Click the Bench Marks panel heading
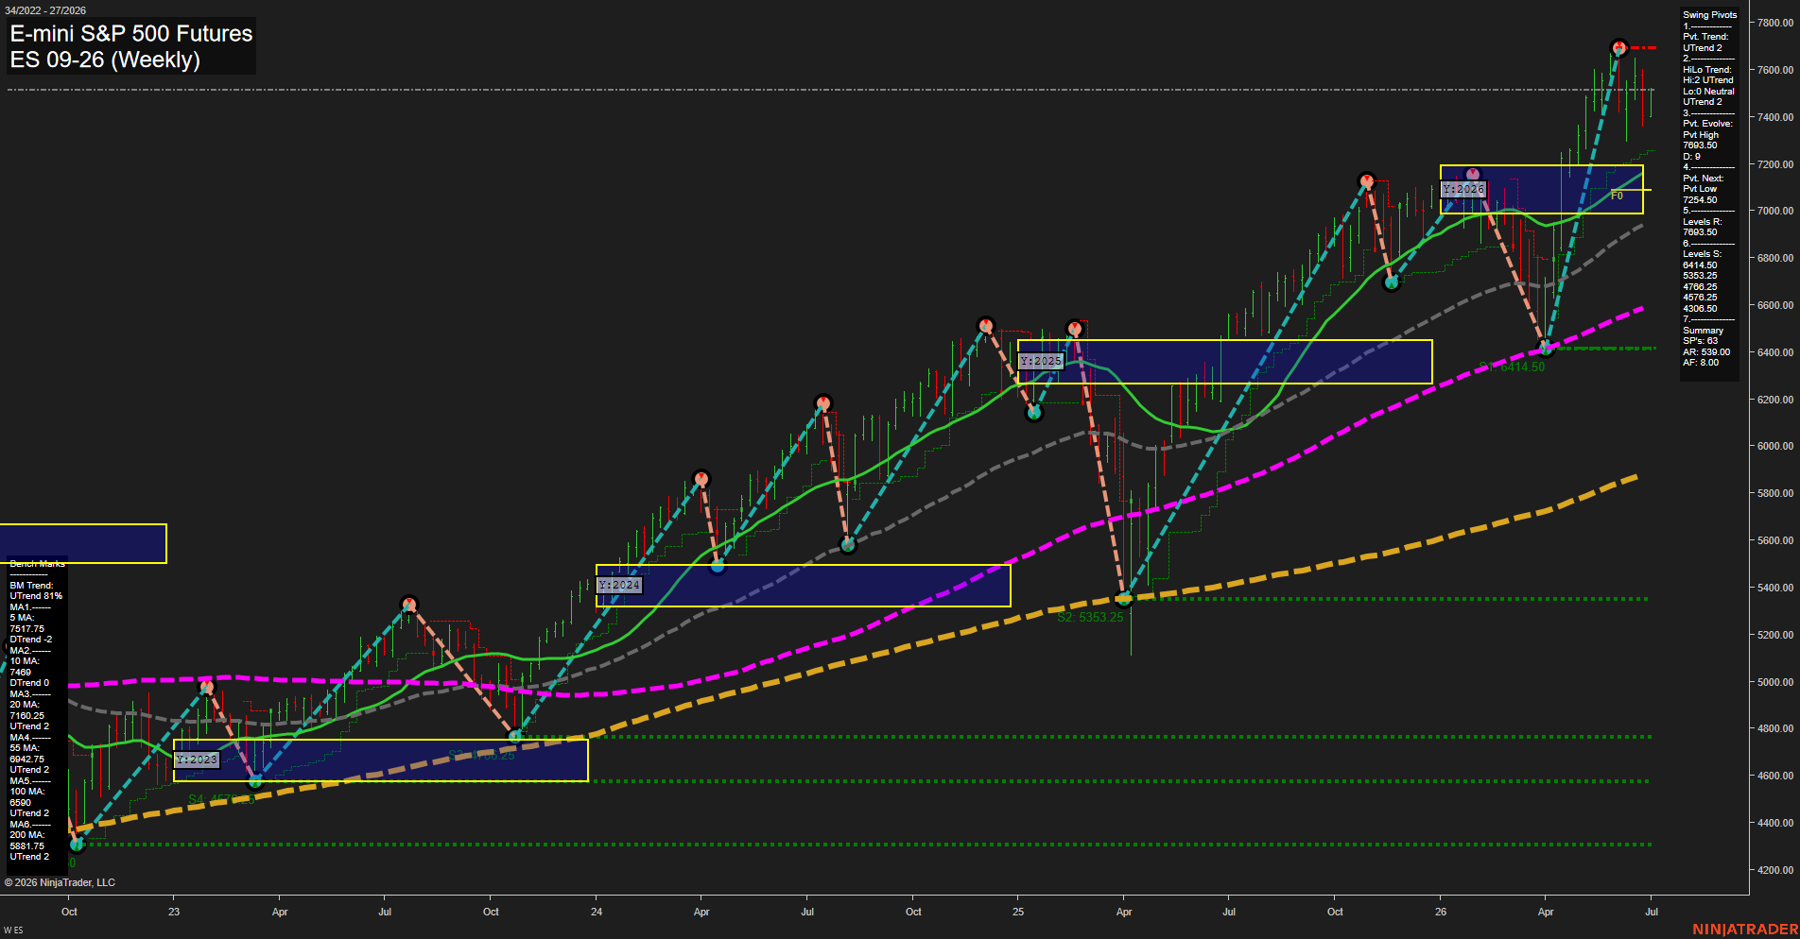The image size is (1800, 939). tap(38, 564)
